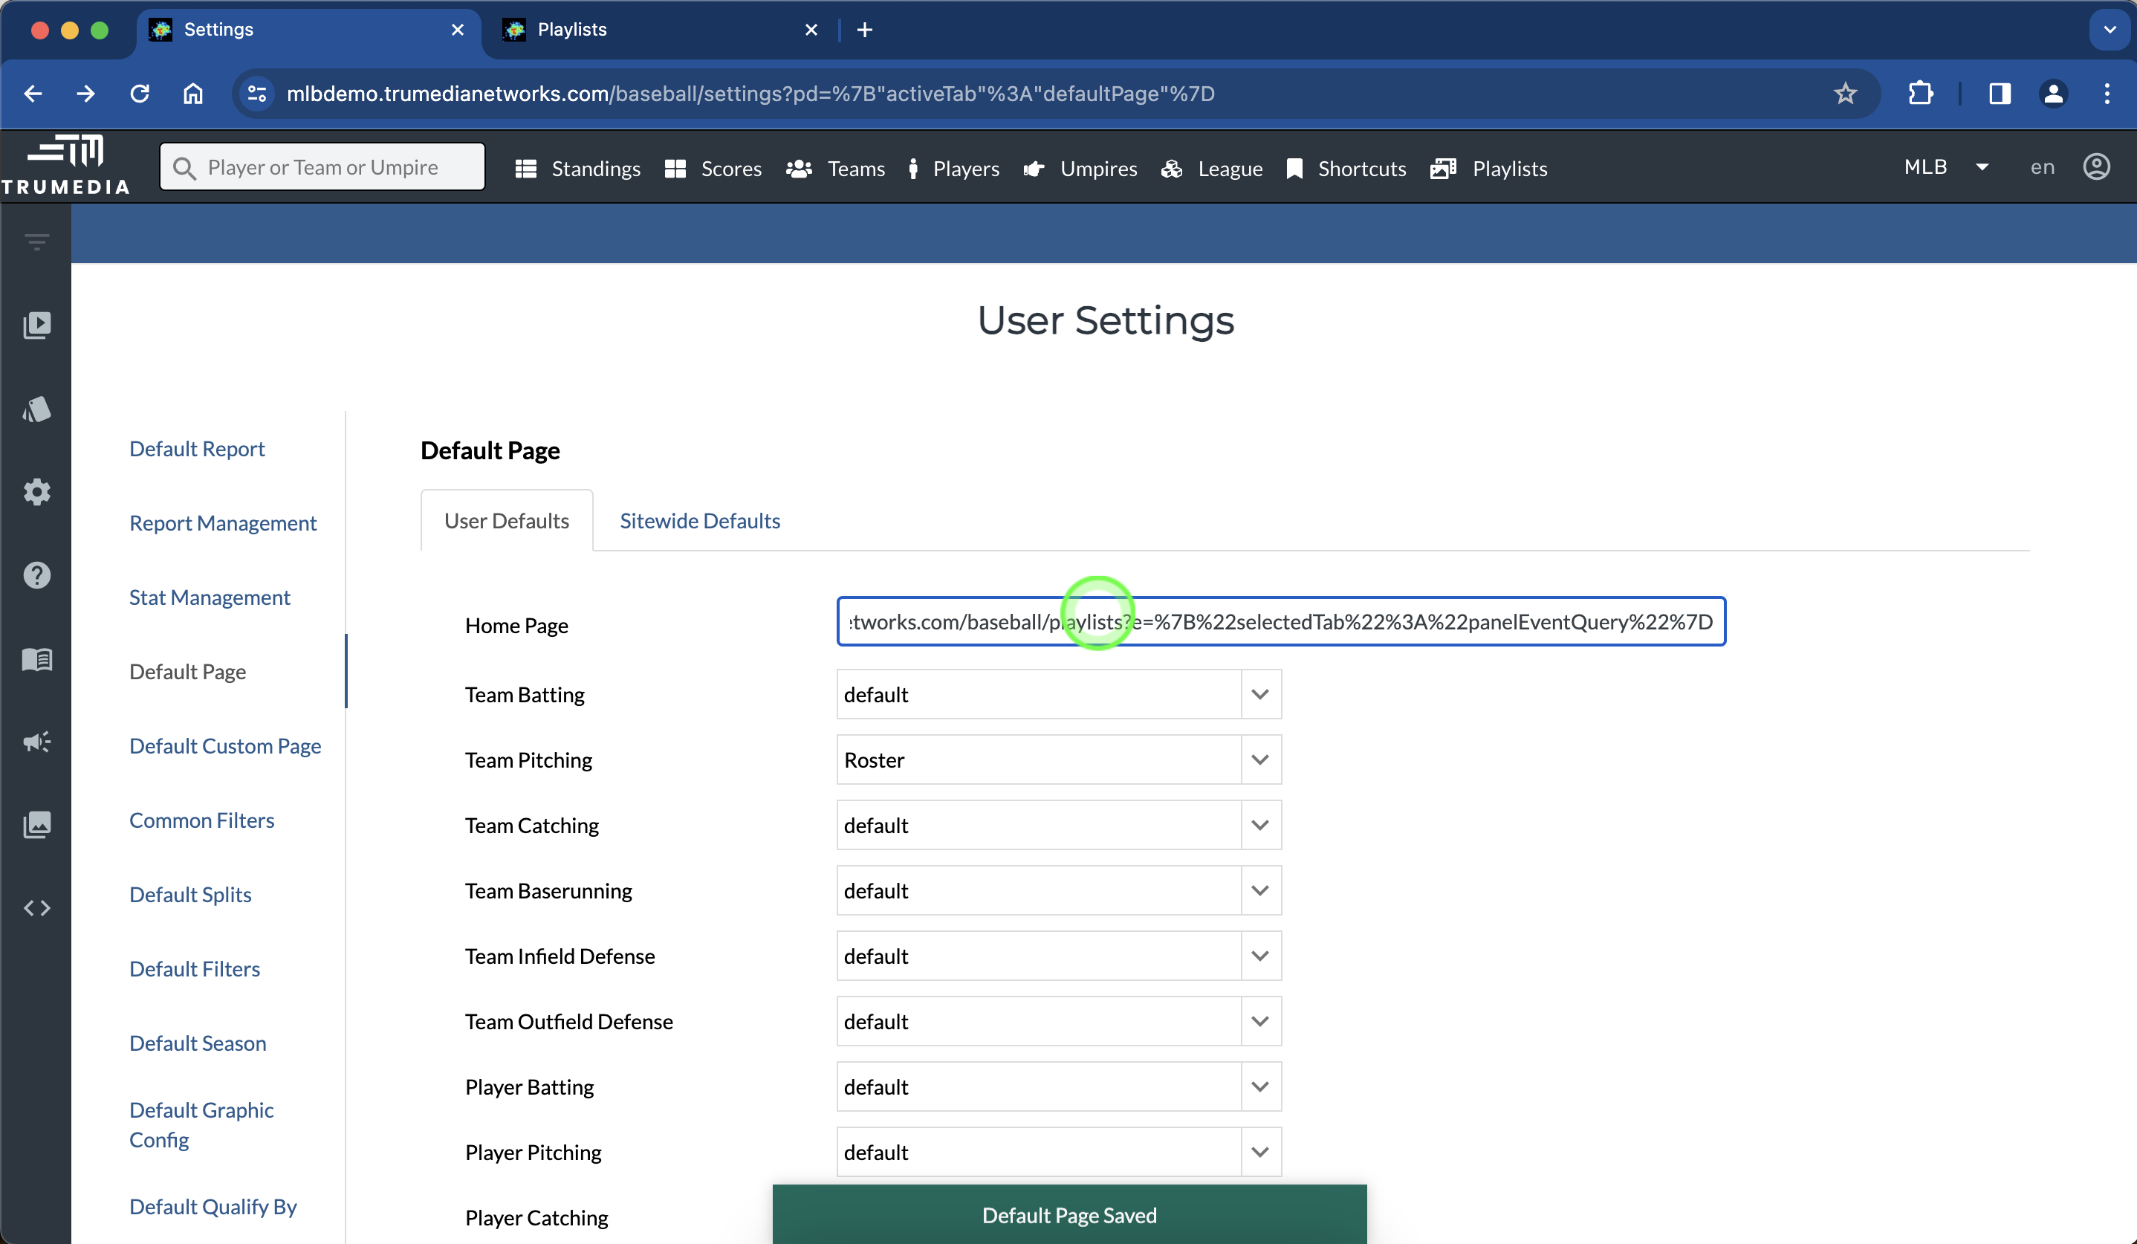Open the image gallery sidebar icon
Image resolution: width=2137 pixels, height=1244 pixels.
pyautogui.click(x=36, y=824)
